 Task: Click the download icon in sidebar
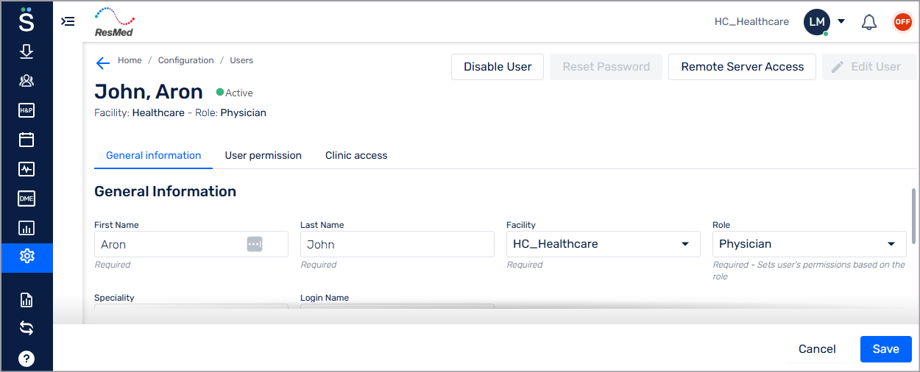(x=26, y=51)
